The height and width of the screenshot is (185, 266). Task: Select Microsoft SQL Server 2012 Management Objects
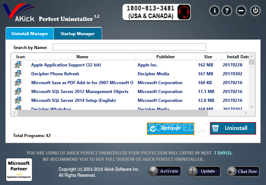tap(80, 91)
